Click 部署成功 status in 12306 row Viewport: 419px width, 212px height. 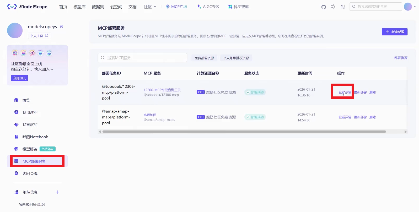pos(255,92)
